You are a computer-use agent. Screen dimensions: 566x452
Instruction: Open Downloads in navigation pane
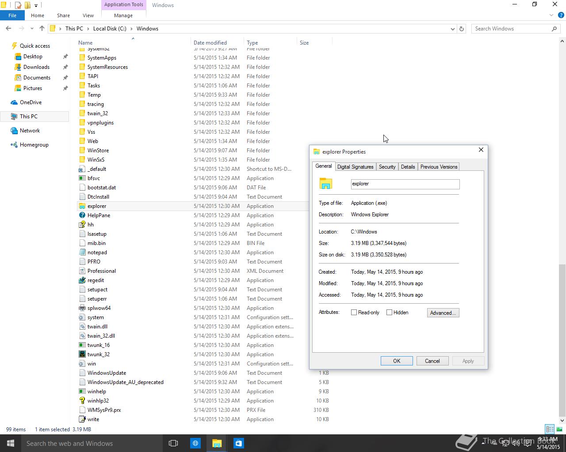36,67
